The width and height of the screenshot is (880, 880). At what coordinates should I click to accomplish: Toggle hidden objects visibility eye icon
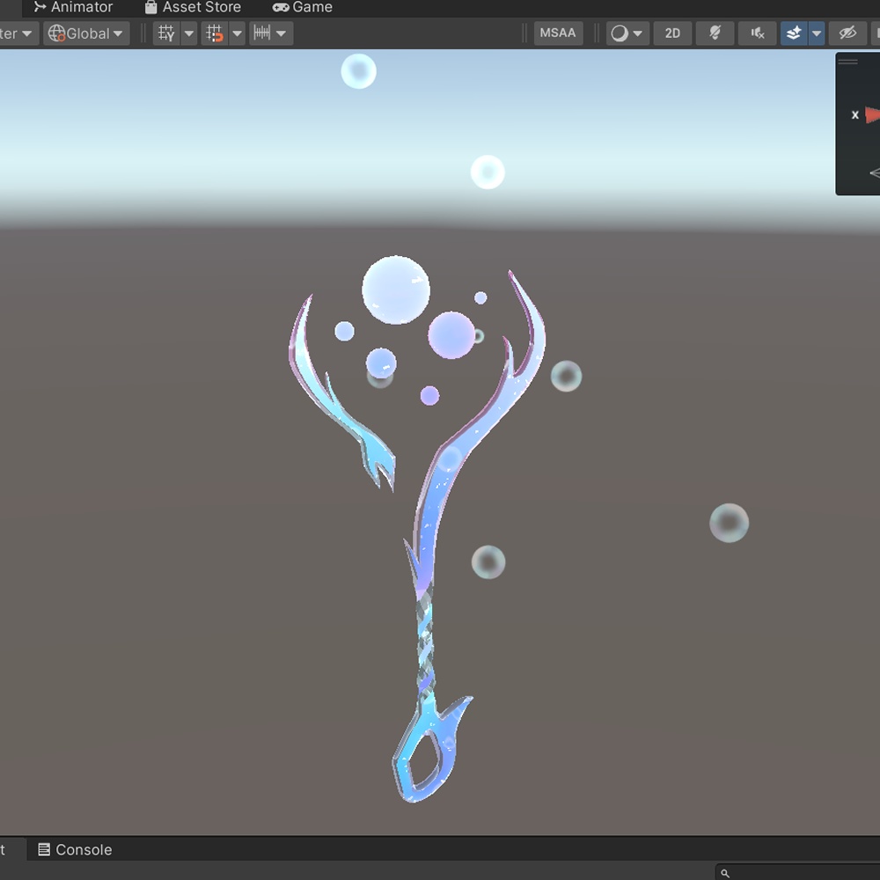pos(847,33)
